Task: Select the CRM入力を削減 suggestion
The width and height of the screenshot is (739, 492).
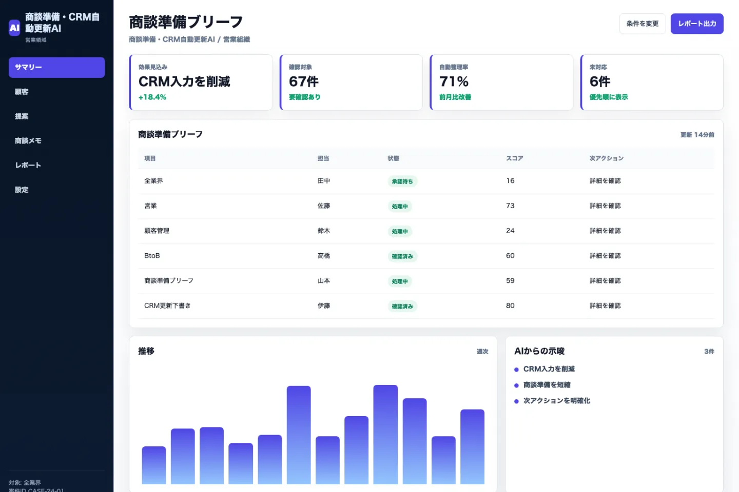Action: pos(549,369)
